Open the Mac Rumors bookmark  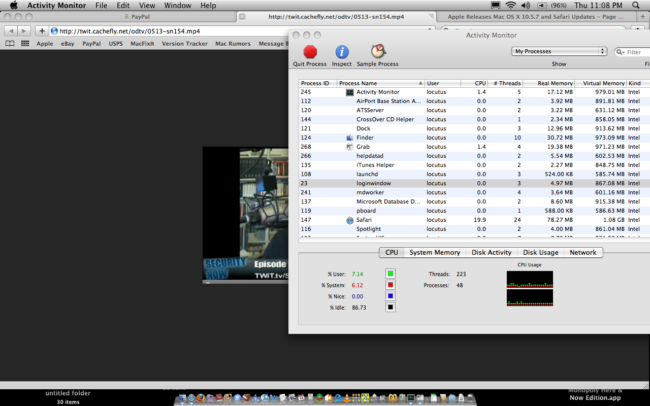point(233,44)
